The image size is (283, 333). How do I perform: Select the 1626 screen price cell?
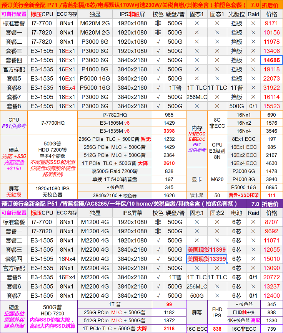tap(169, 195)
